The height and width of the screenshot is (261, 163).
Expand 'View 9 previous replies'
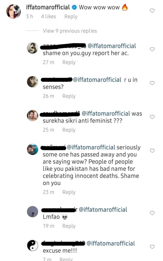point(70,31)
